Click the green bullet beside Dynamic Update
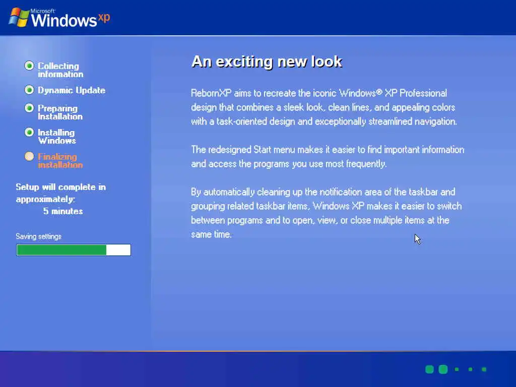The width and height of the screenshot is (516, 387). [29, 90]
